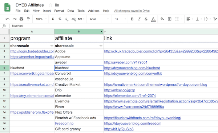The image size is (218, 133).
Task: Click the formula bar containing bluehost
Action: click(x=114, y=26)
